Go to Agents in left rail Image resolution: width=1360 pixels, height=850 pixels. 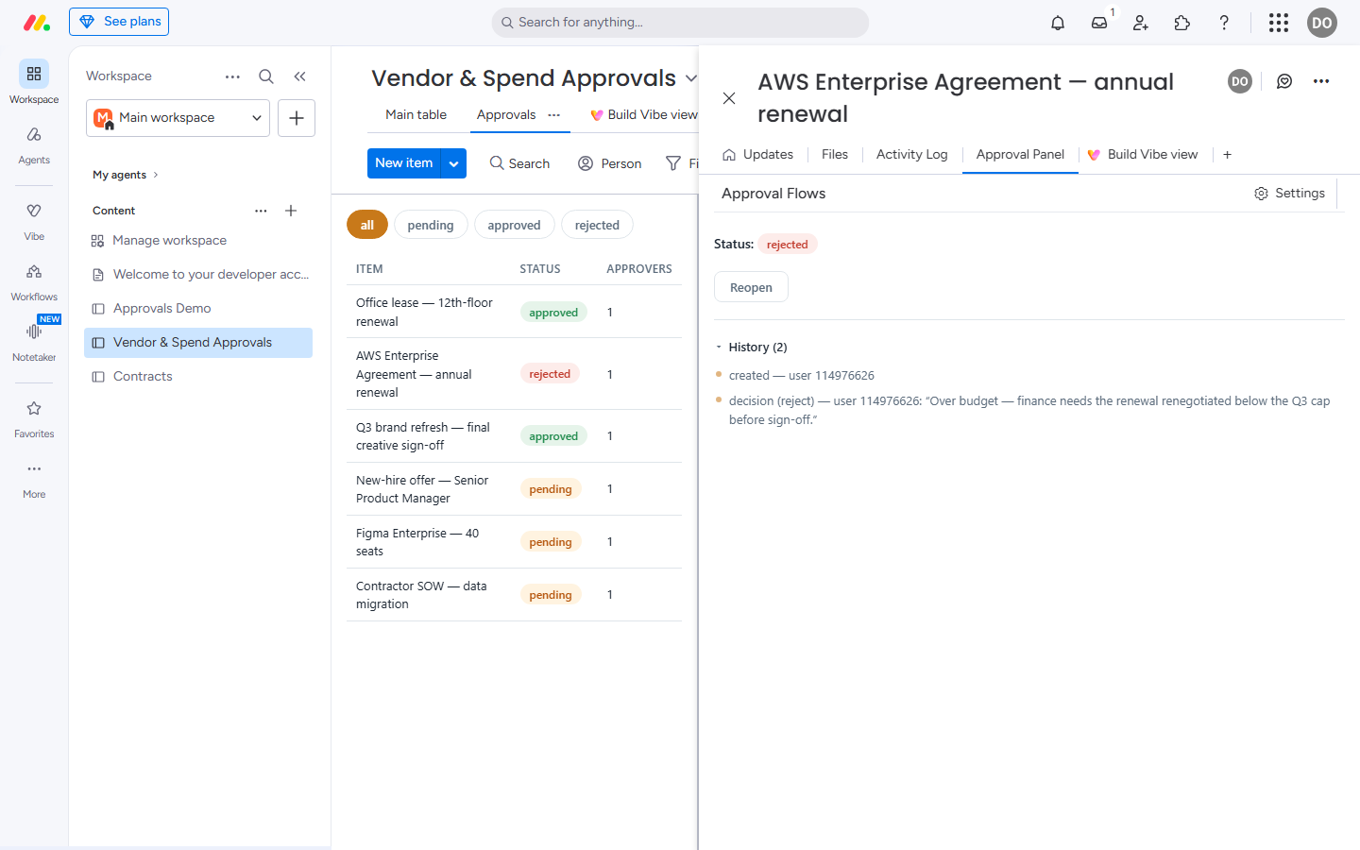tap(34, 145)
